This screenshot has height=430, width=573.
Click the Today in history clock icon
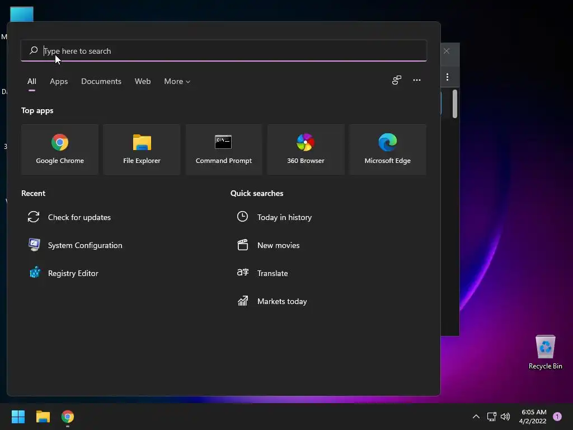pyautogui.click(x=242, y=217)
